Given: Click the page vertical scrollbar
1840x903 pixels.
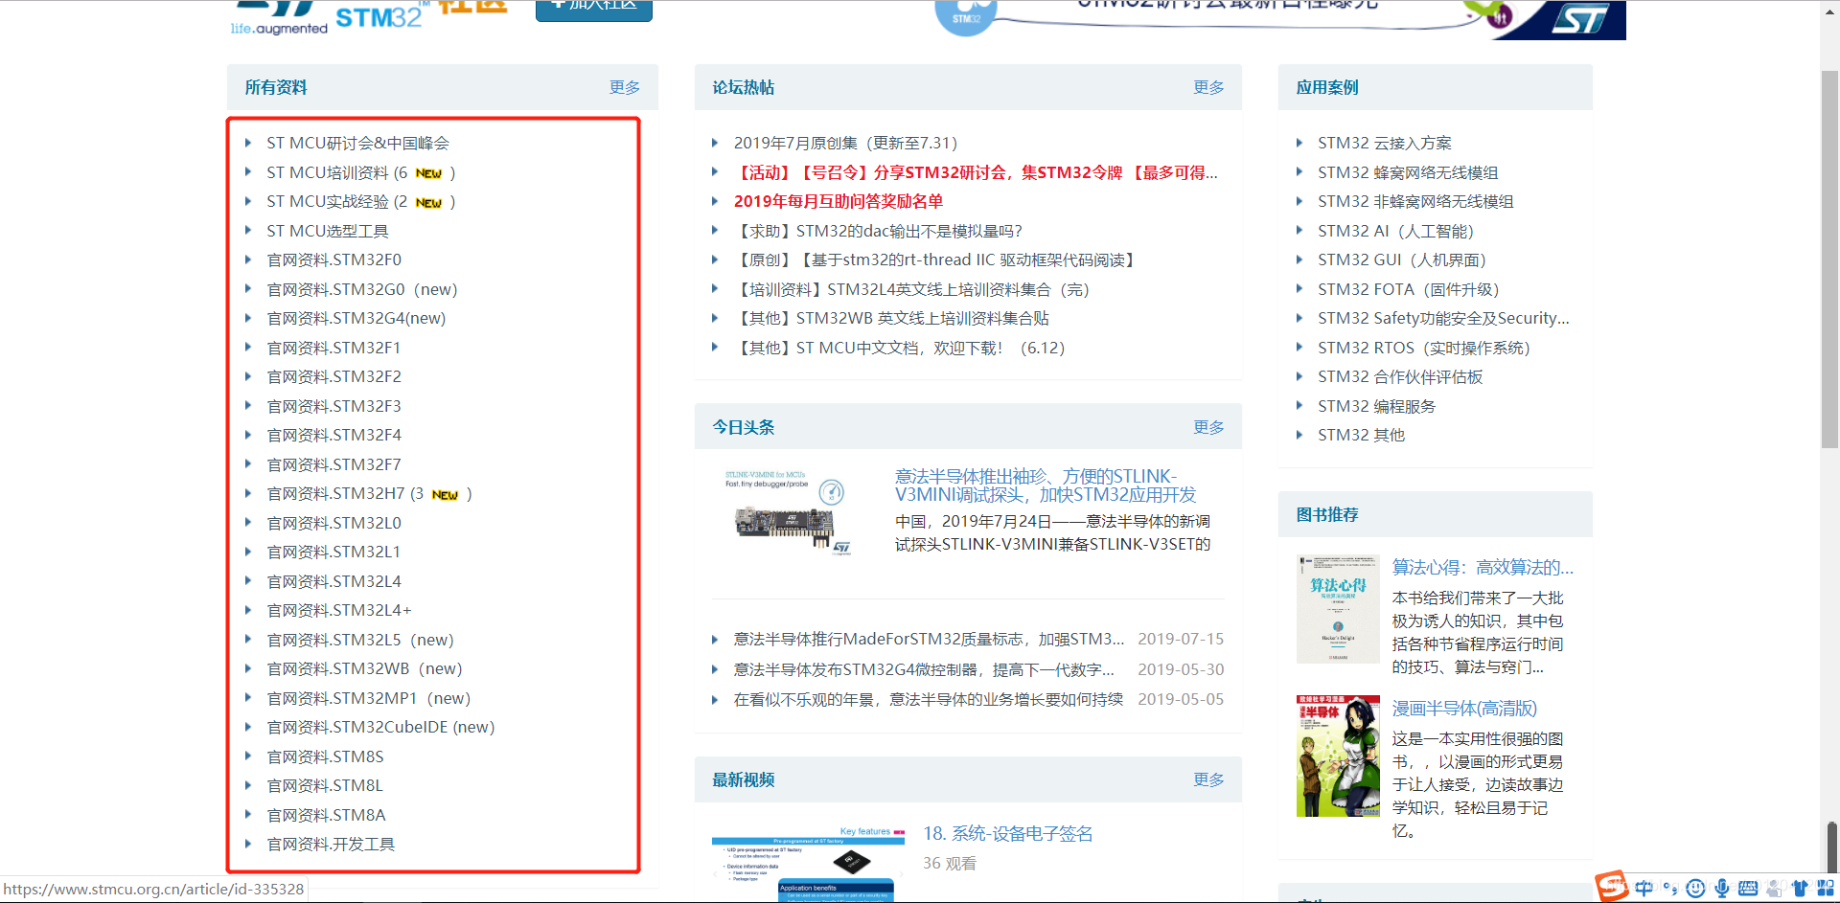Looking at the screenshot, I should (1829, 259).
